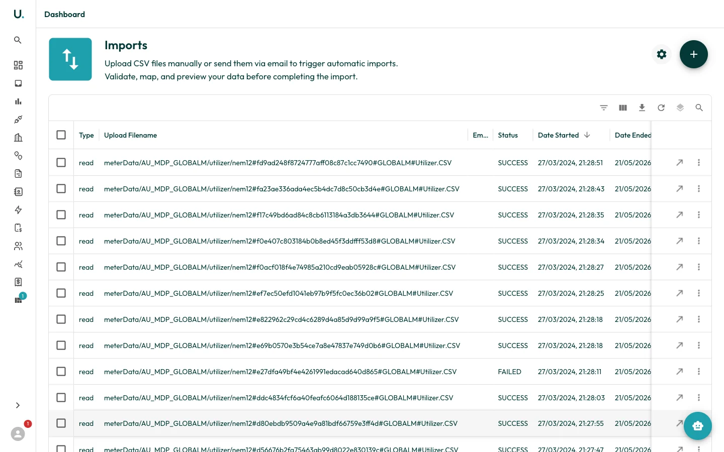The height and width of the screenshot is (452, 724).
Task: Open more options for the 21:28:51 row
Action: click(699, 163)
